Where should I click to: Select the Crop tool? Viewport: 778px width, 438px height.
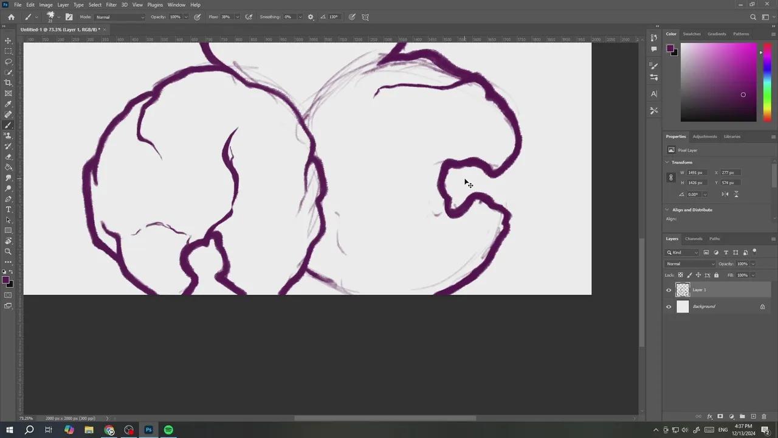click(x=8, y=83)
